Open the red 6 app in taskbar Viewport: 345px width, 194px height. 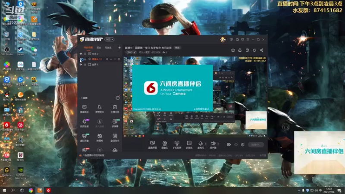click(x=48, y=190)
